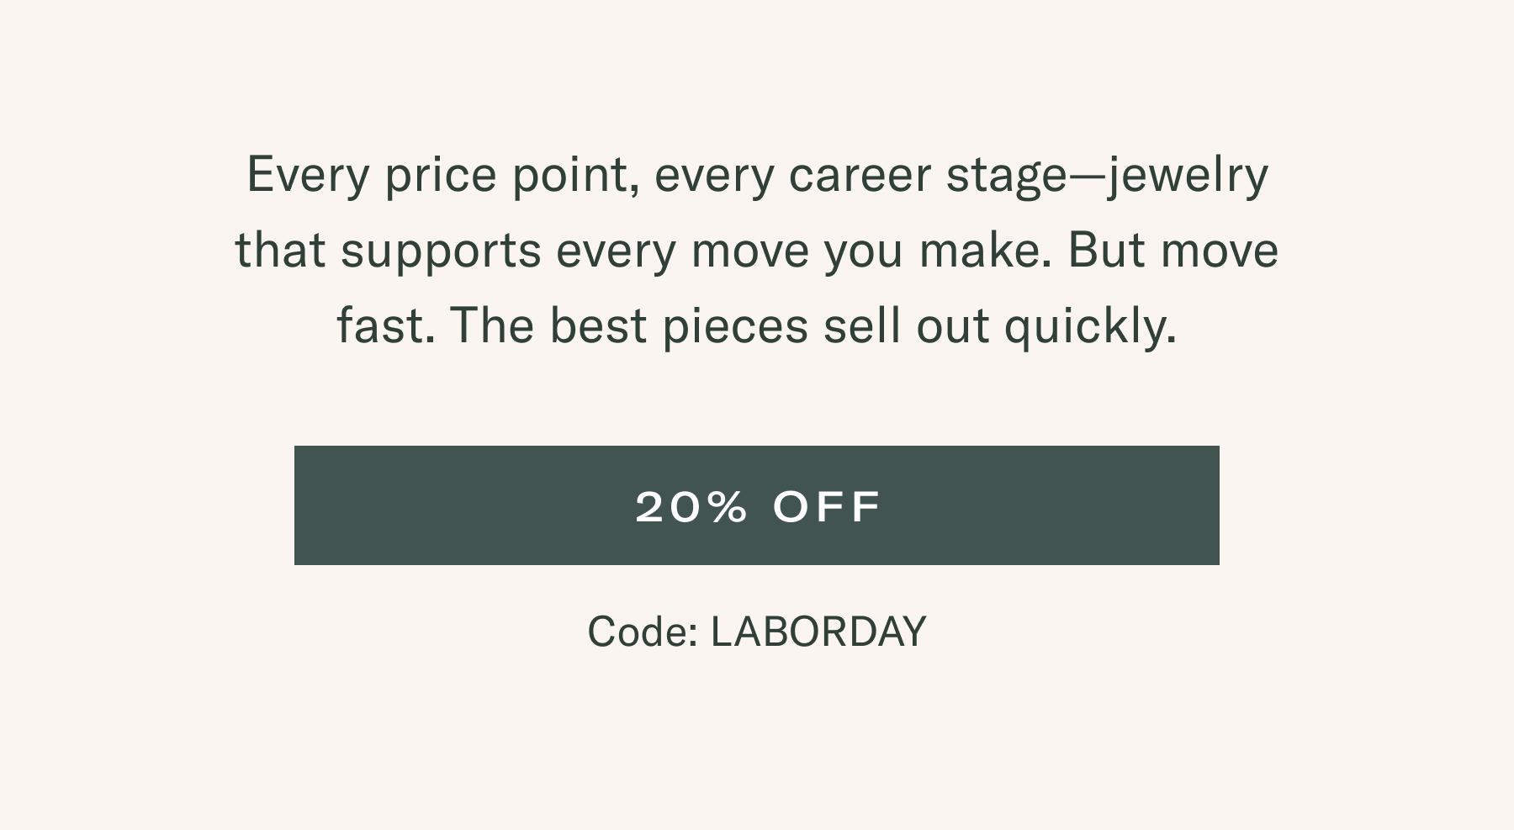
Task: Click the word "best" in the last line
Action: [598, 326]
